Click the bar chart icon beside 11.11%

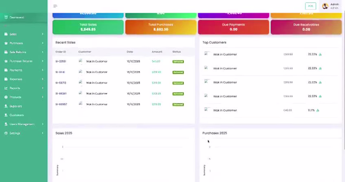pos(318,111)
